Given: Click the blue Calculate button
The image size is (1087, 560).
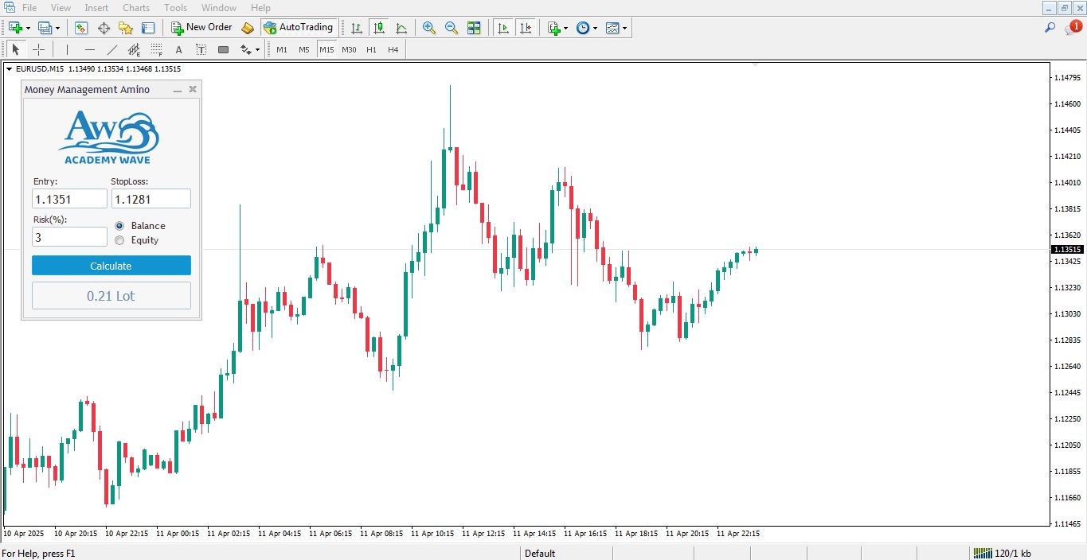Looking at the screenshot, I should pyautogui.click(x=111, y=266).
